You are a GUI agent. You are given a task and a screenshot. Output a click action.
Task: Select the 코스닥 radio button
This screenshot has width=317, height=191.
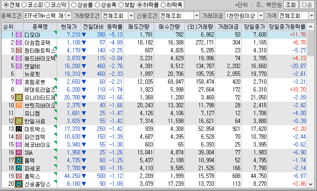point(47,5)
